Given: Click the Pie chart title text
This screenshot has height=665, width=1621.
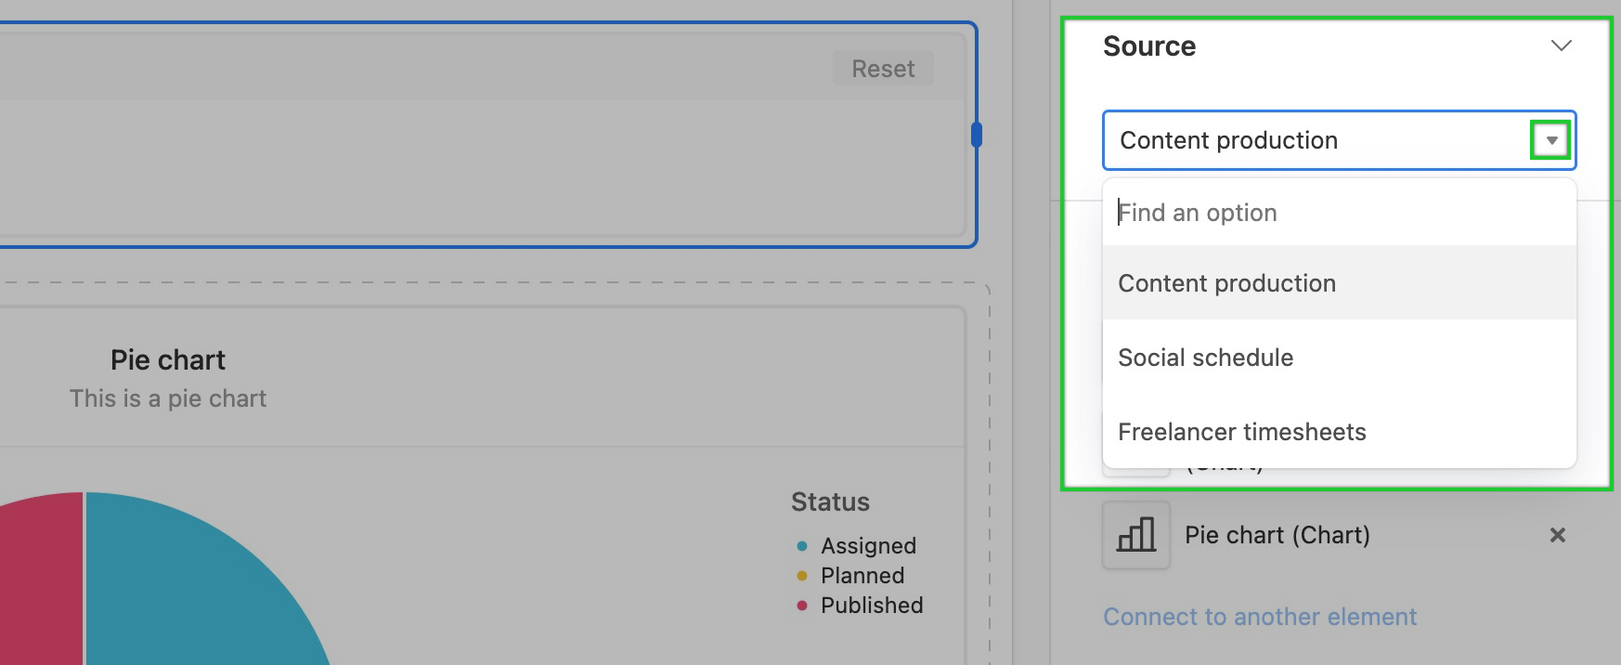Looking at the screenshot, I should tap(168, 360).
